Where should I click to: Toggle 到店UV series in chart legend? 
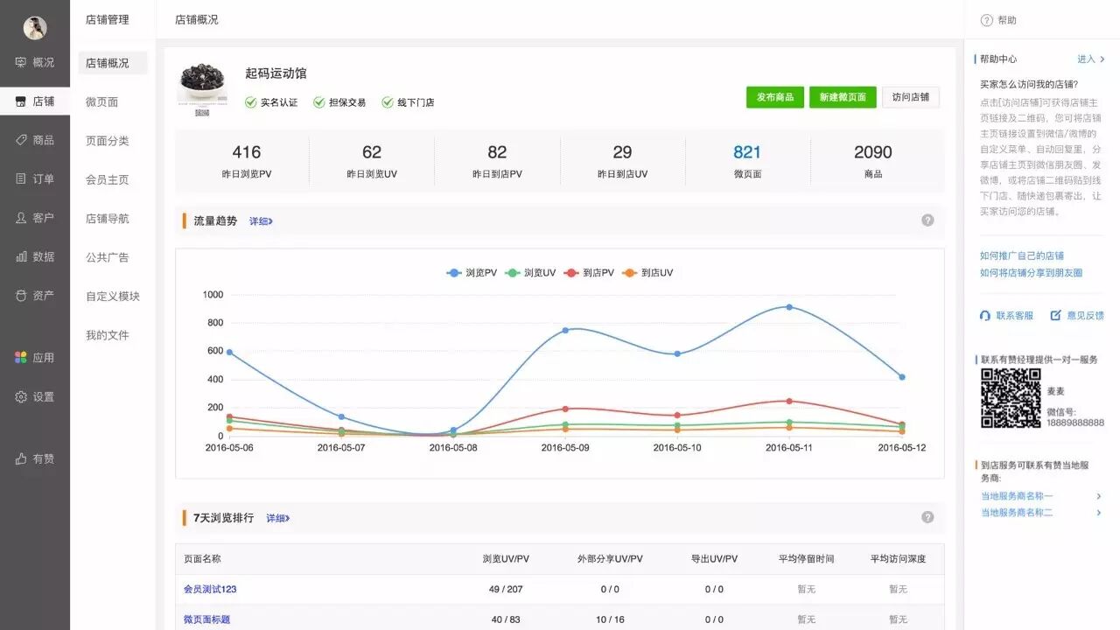pyautogui.click(x=647, y=273)
